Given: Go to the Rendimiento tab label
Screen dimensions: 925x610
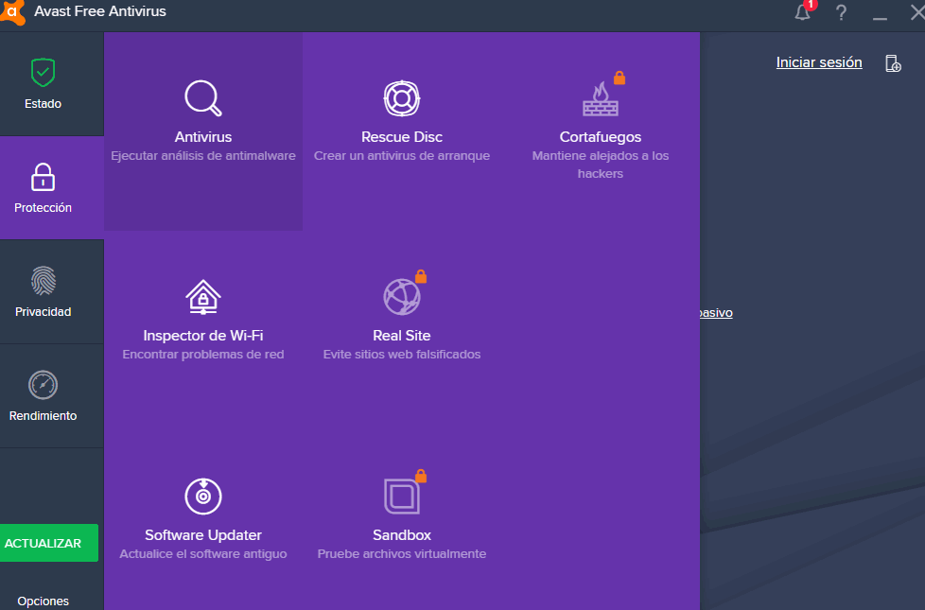Looking at the screenshot, I should (x=44, y=416).
